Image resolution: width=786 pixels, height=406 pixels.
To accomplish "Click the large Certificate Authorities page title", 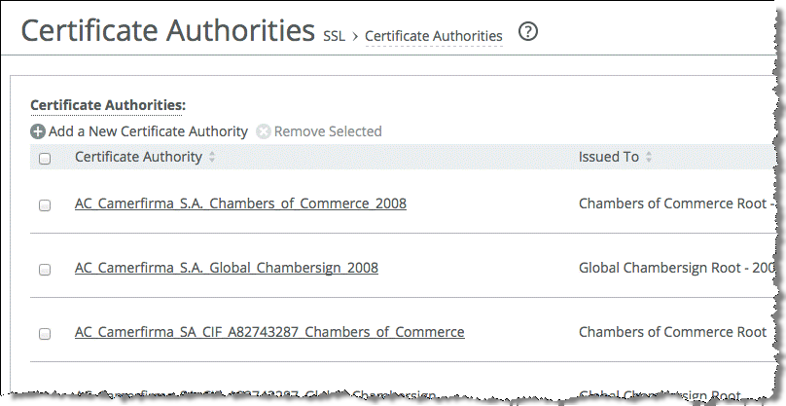I will [x=167, y=30].
